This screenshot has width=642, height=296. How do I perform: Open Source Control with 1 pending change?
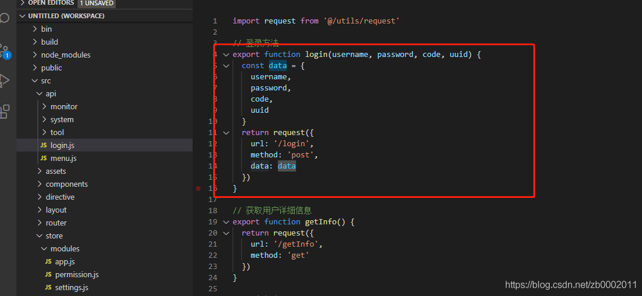[4, 51]
